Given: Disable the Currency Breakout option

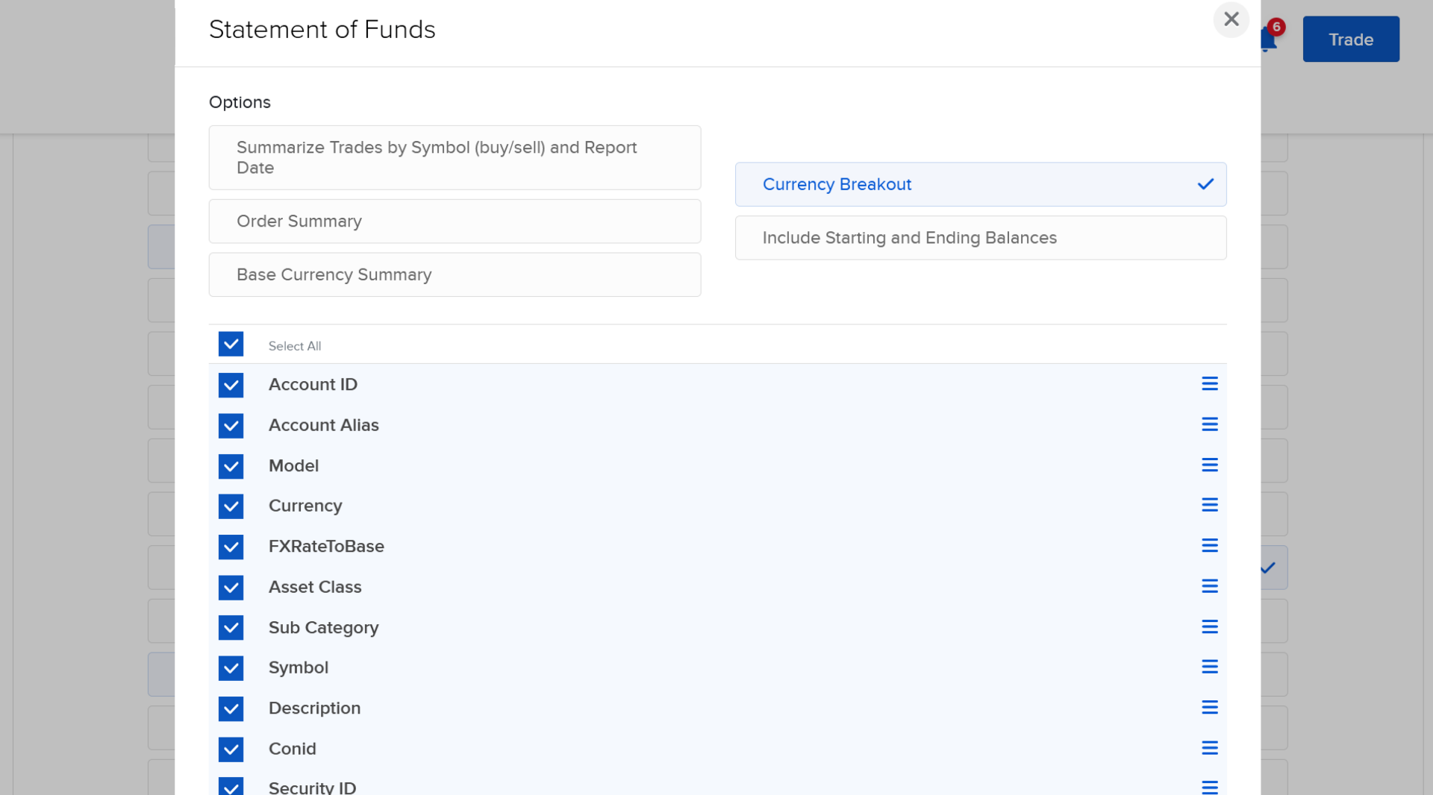Looking at the screenshot, I should coord(980,184).
